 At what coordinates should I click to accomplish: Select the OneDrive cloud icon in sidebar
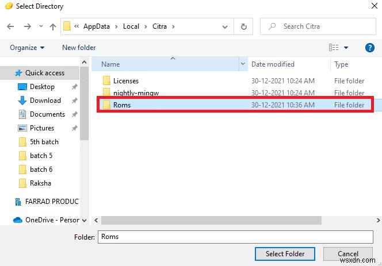(x=18, y=220)
